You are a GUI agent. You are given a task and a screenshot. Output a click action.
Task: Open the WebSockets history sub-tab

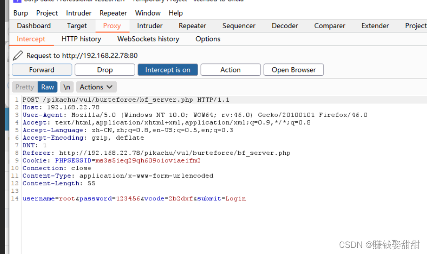[x=148, y=39]
